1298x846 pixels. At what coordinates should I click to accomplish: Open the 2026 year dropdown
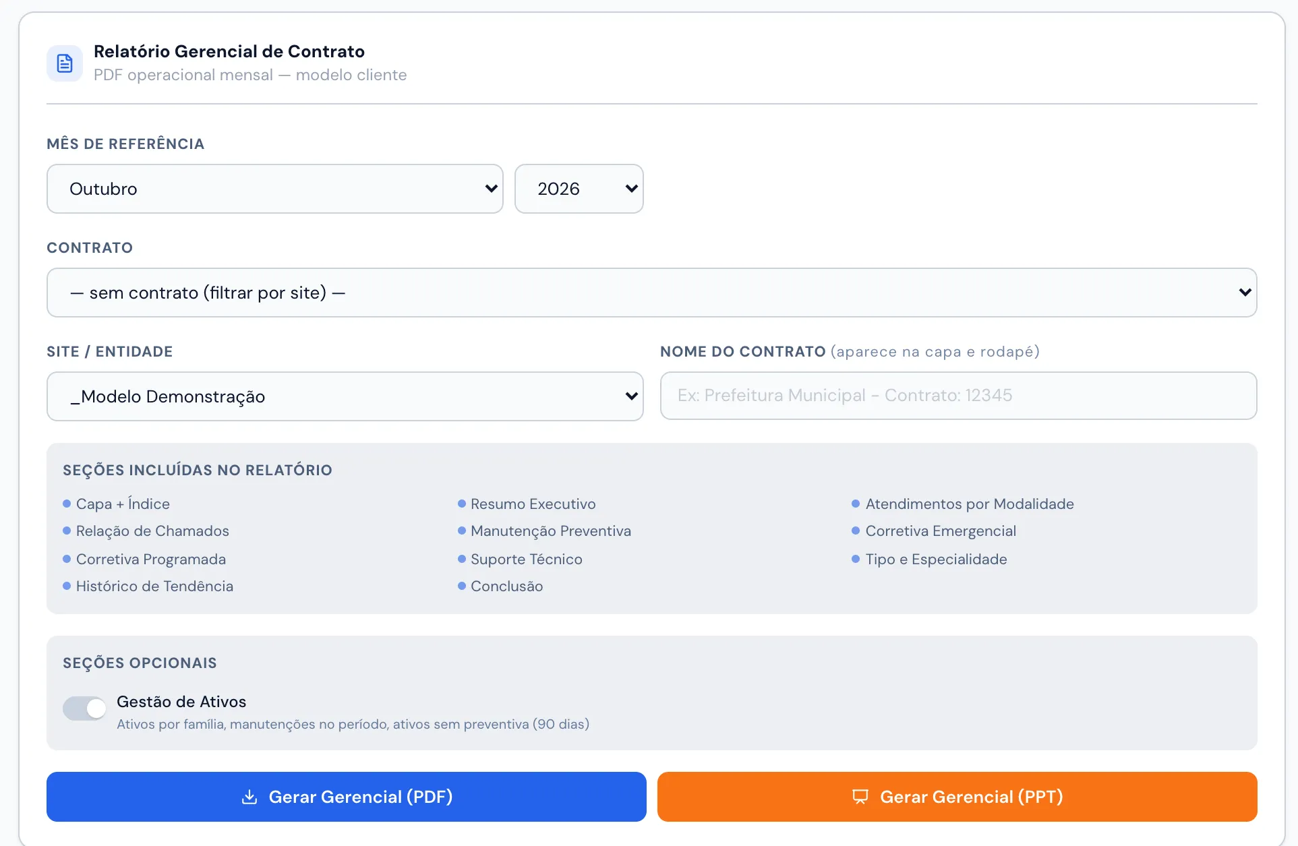point(579,189)
